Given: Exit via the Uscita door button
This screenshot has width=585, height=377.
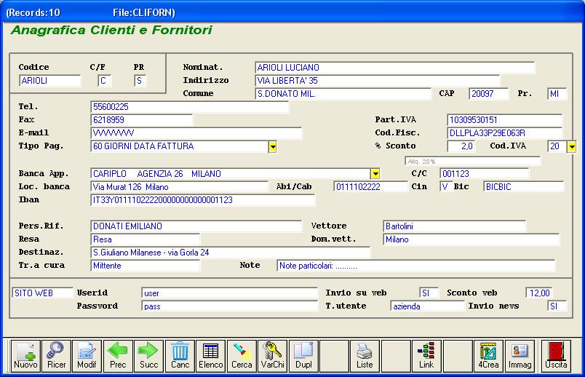Looking at the screenshot, I should pos(557,356).
